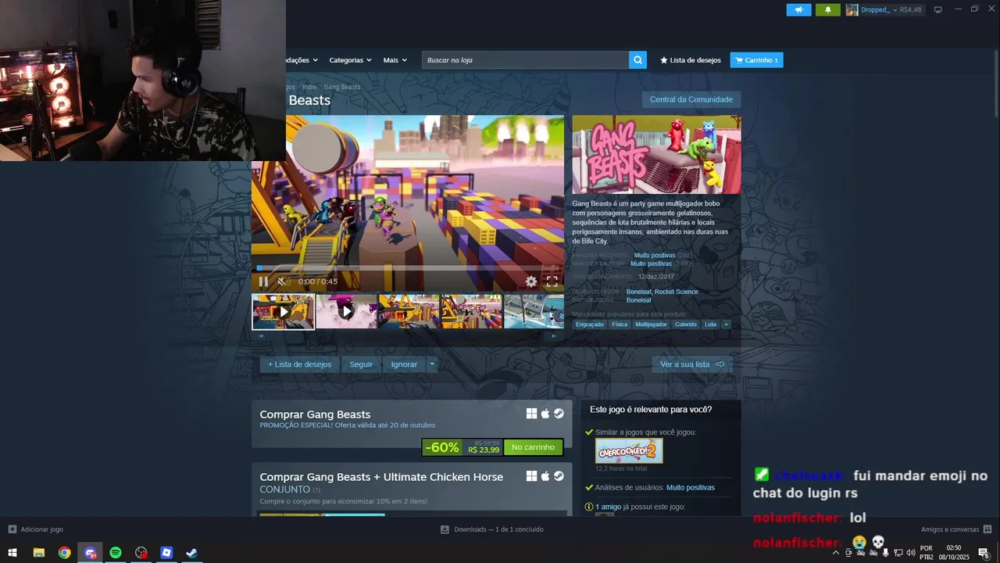Click the Gang Beasts header capsule image
1000x563 pixels.
(x=656, y=155)
